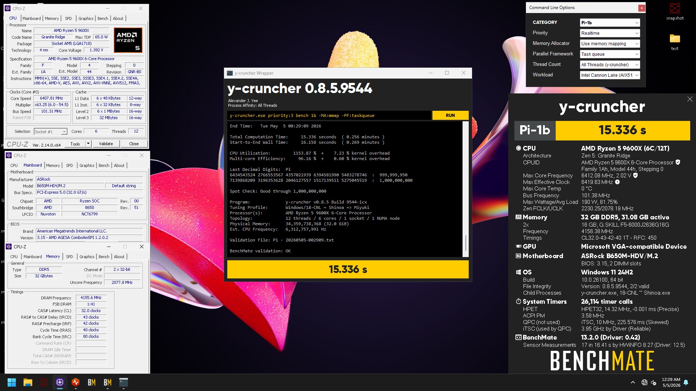
Task: Click the Pi-1b score banner
Action: point(602,130)
